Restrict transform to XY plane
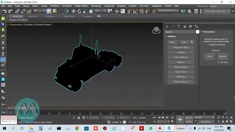235x132 pixels. 3,60
